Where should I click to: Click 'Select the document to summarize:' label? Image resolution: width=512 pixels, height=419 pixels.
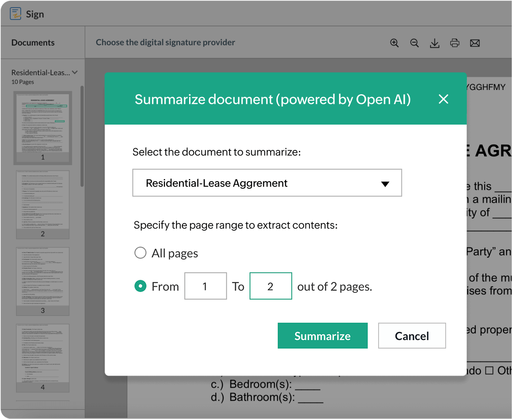[217, 152]
